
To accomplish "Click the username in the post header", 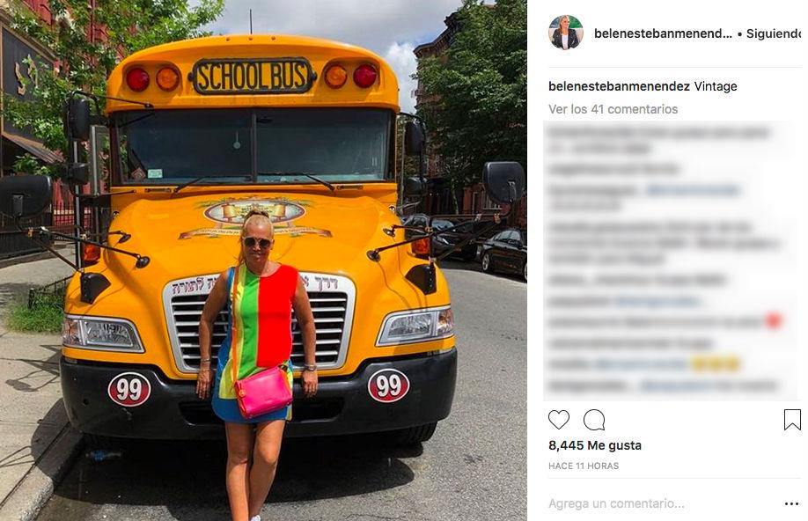I will [663, 33].
